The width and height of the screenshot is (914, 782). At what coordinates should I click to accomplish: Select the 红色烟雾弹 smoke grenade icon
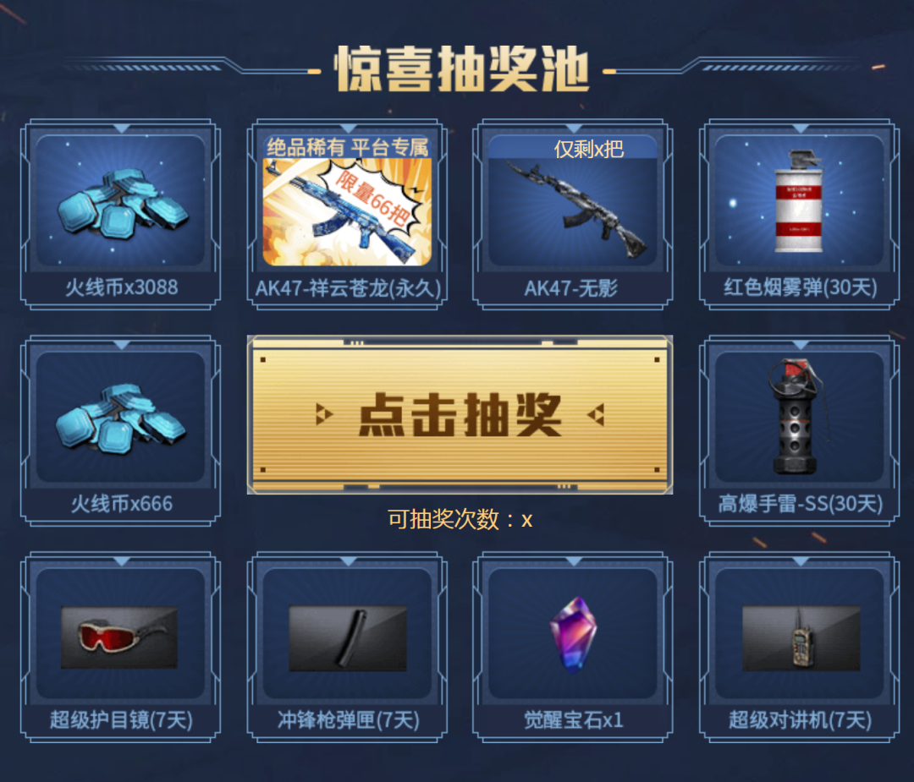(x=799, y=201)
